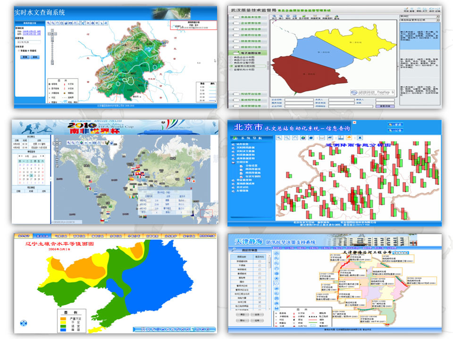Select info identify icon in 天津静海 vertical toolbar

pos(277,283)
